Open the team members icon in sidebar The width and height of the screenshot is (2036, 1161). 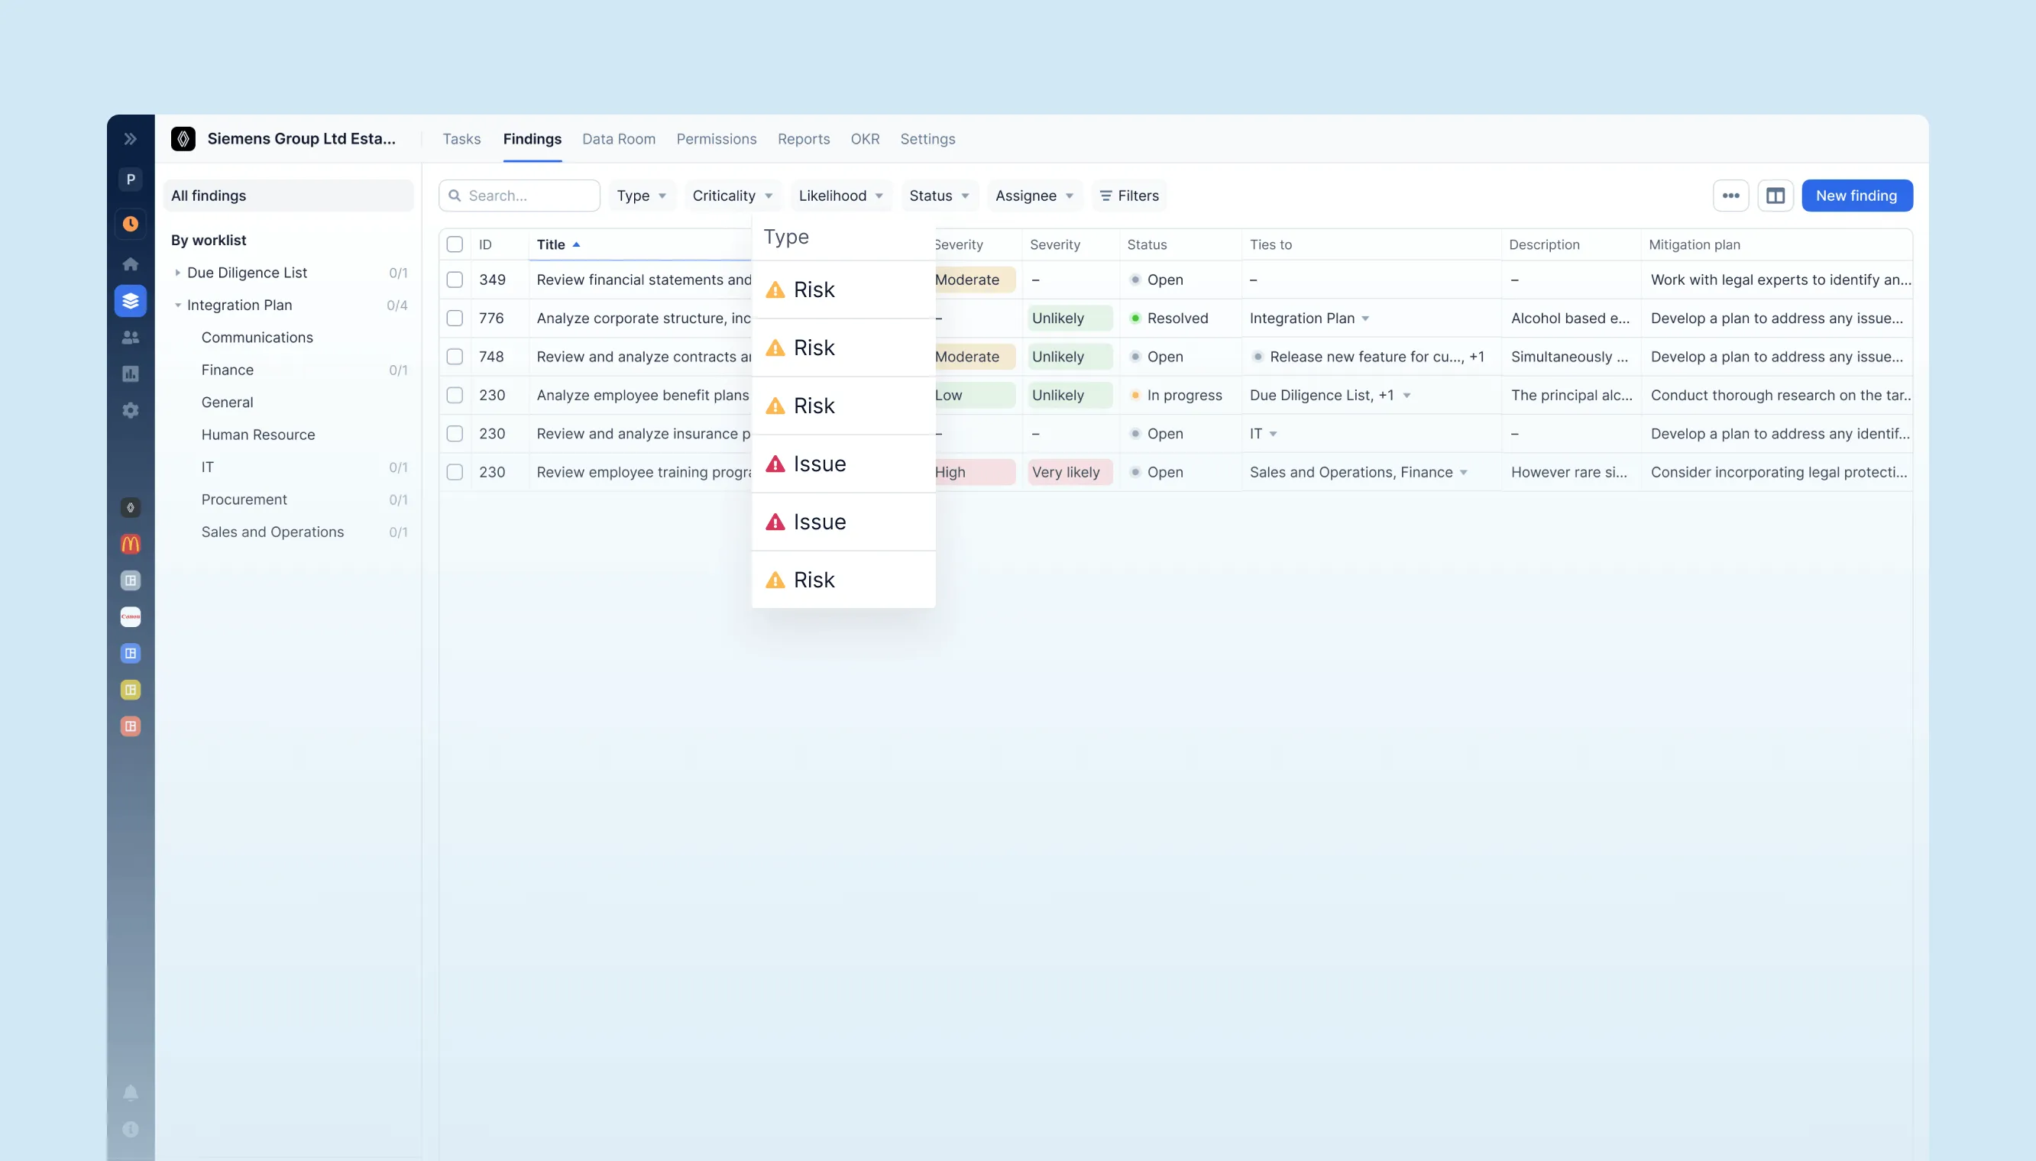point(130,338)
